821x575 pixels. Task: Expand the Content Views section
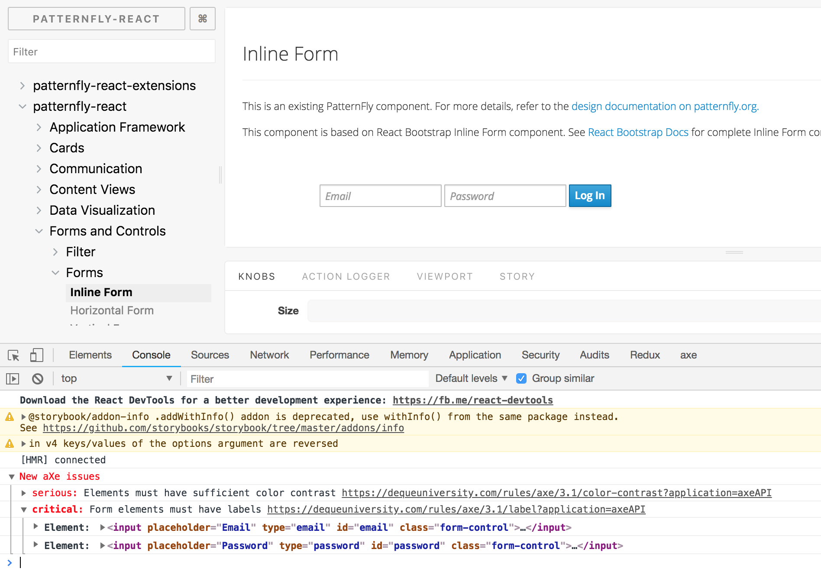(x=39, y=190)
